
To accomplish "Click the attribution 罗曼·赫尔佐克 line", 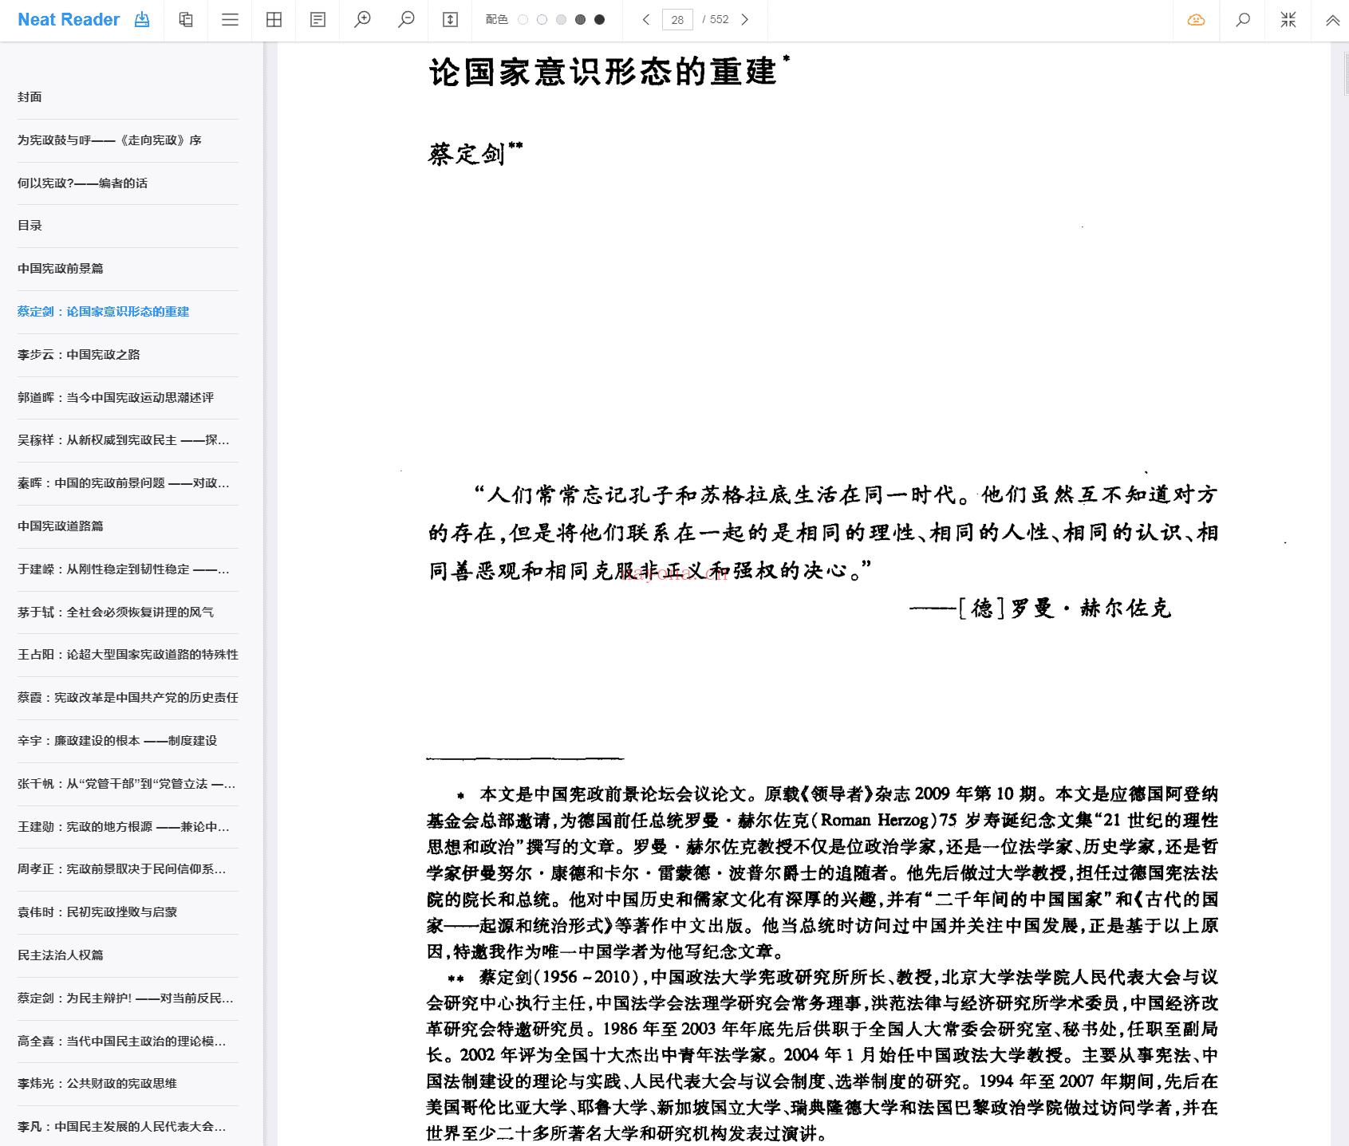I will 1040,608.
